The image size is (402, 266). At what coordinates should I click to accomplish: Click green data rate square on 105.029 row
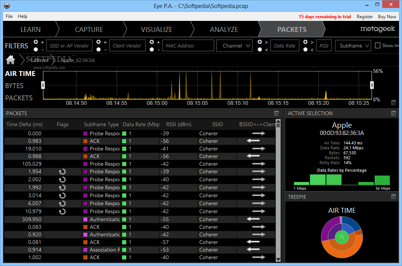tap(124, 164)
